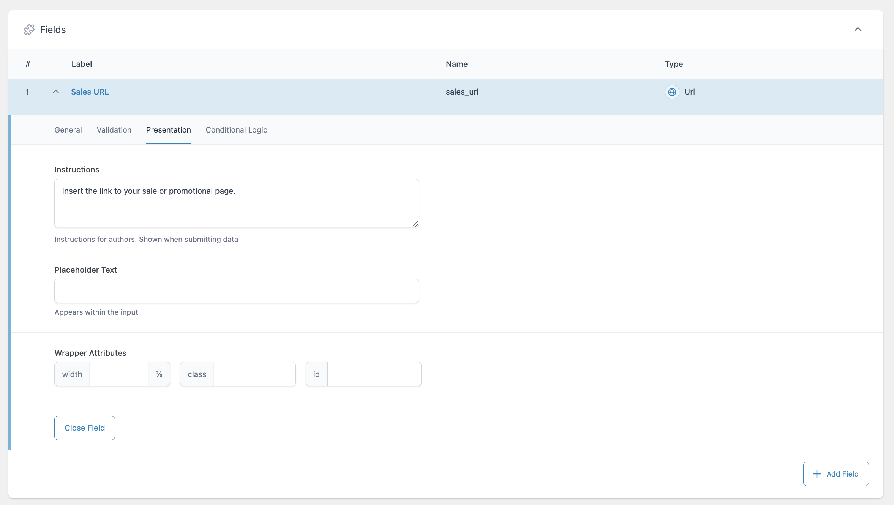
Task: Select the Presentation tab
Action: pyautogui.click(x=169, y=130)
